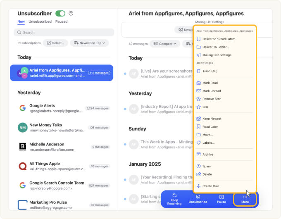
Task: Expand the Compact view dropdown
Action: (x=165, y=44)
